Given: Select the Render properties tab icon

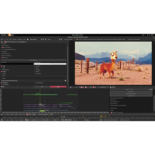Looking at the screenshot, I should 5,42.
